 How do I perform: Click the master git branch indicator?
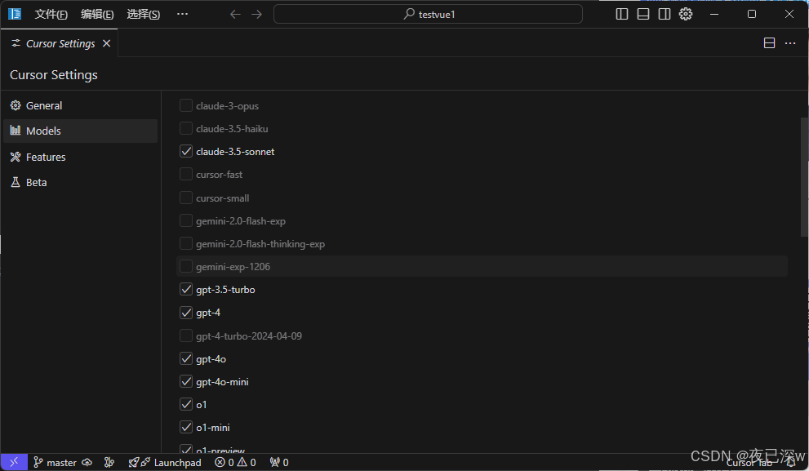55,463
